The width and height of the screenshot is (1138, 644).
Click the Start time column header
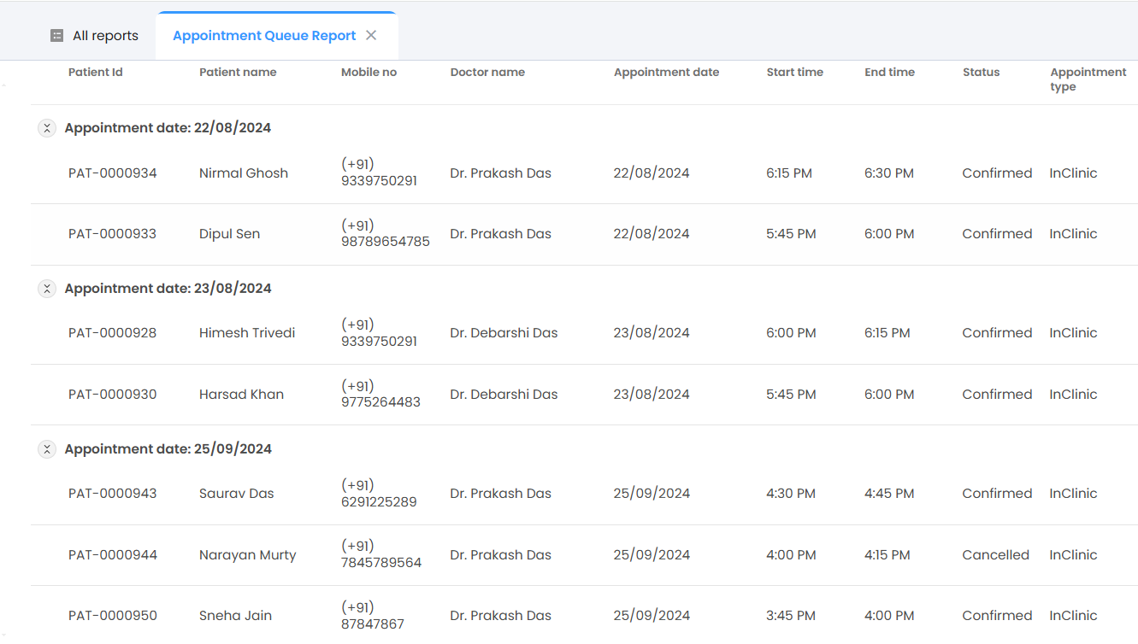(x=794, y=73)
